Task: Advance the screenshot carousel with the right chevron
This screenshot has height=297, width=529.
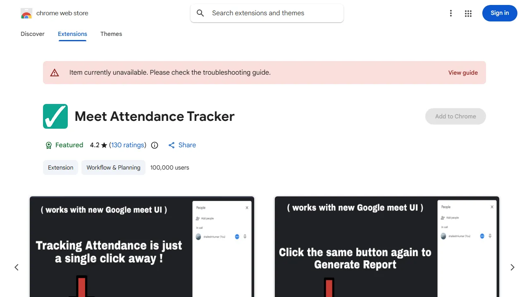Action: [x=512, y=267]
